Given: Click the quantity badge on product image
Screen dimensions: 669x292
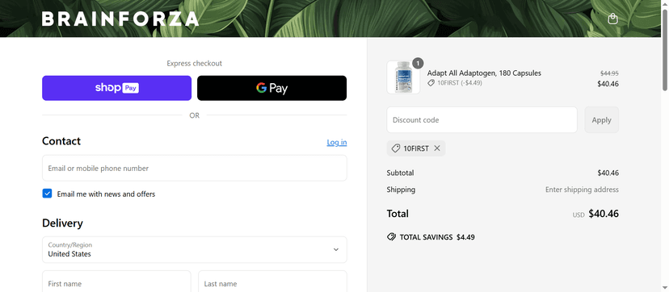Looking at the screenshot, I should [x=419, y=64].
